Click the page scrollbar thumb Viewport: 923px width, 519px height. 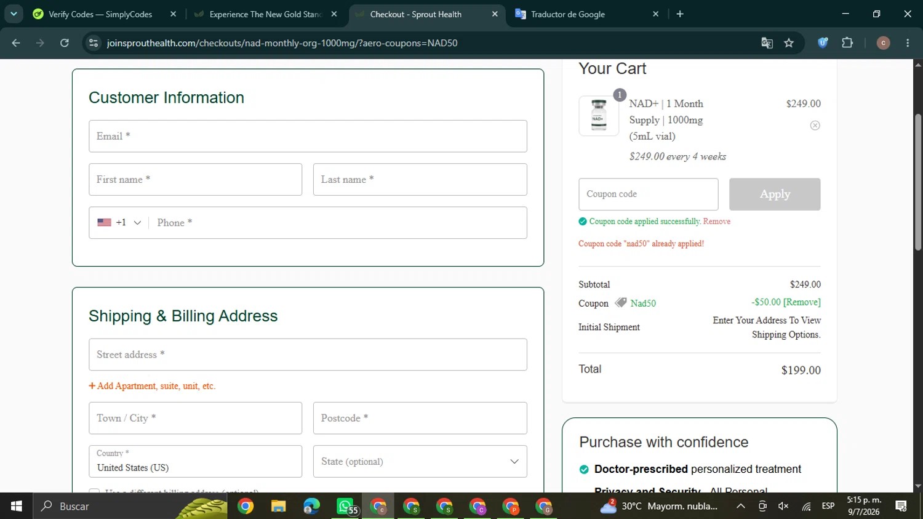pyautogui.click(x=918, y=182)
